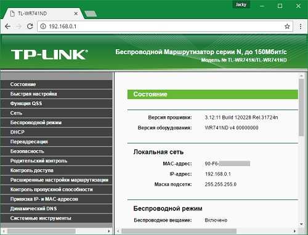
Task: Focus the address bar showing 192.168.0.1
Action: click(164, 26)
